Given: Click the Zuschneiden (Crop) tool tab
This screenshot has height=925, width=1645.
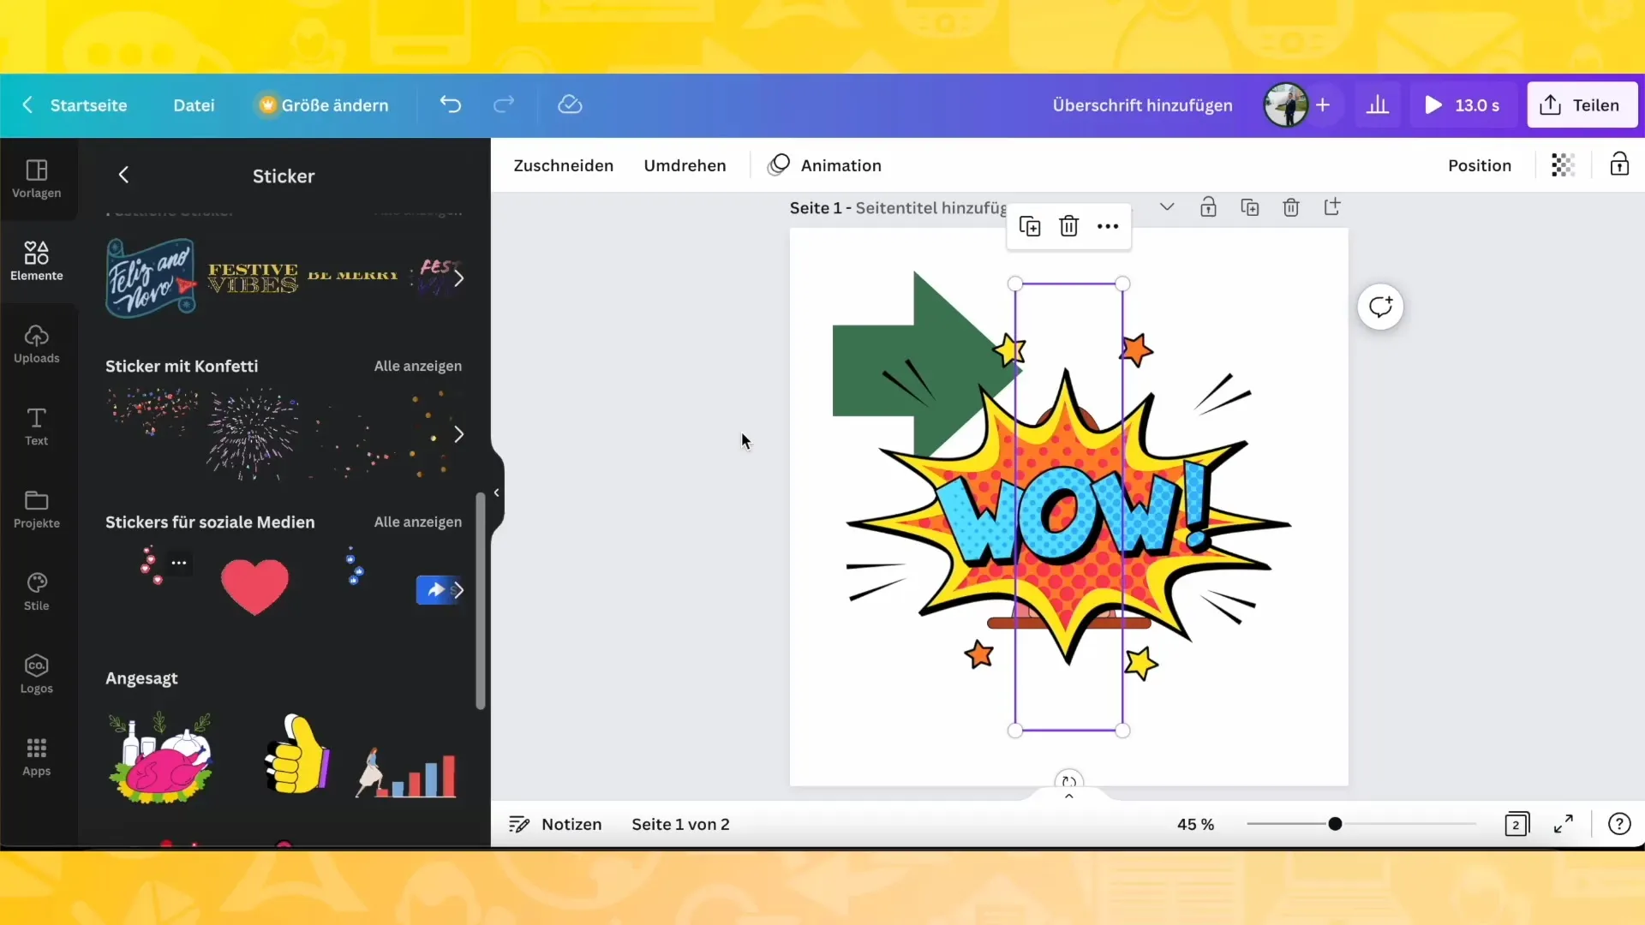Looking at the screenshot, I should click(x=564, y=165).
